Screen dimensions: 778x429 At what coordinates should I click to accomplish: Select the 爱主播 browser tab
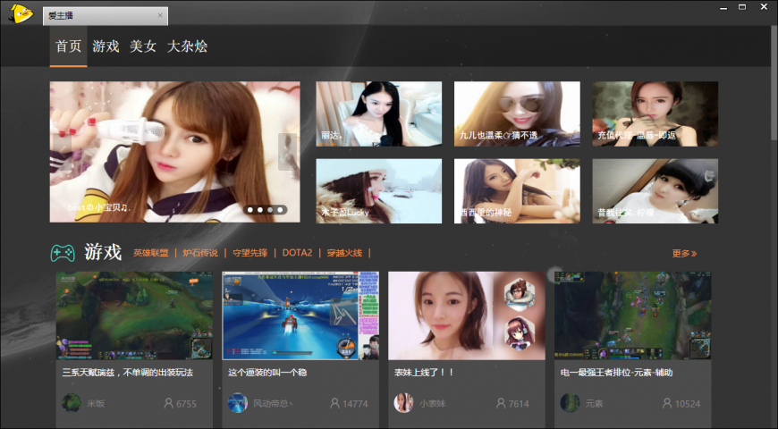pos(106,16)
